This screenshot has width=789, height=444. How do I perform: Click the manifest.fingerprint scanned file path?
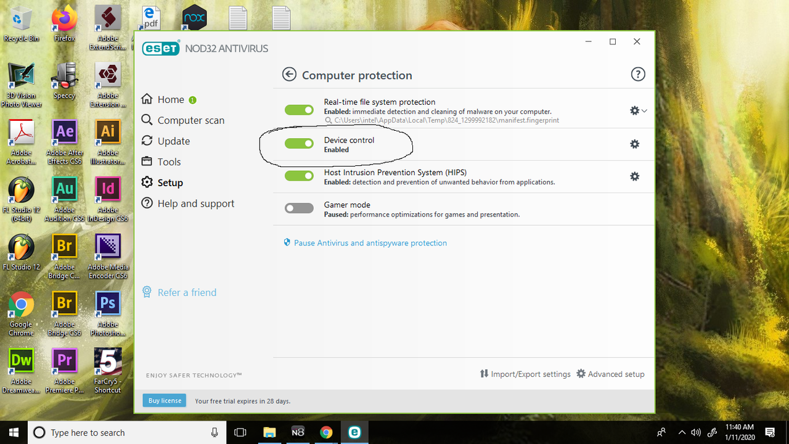(x=446, y=120)
